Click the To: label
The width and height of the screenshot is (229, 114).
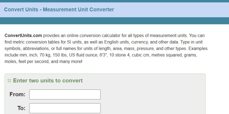coord(21,108)
